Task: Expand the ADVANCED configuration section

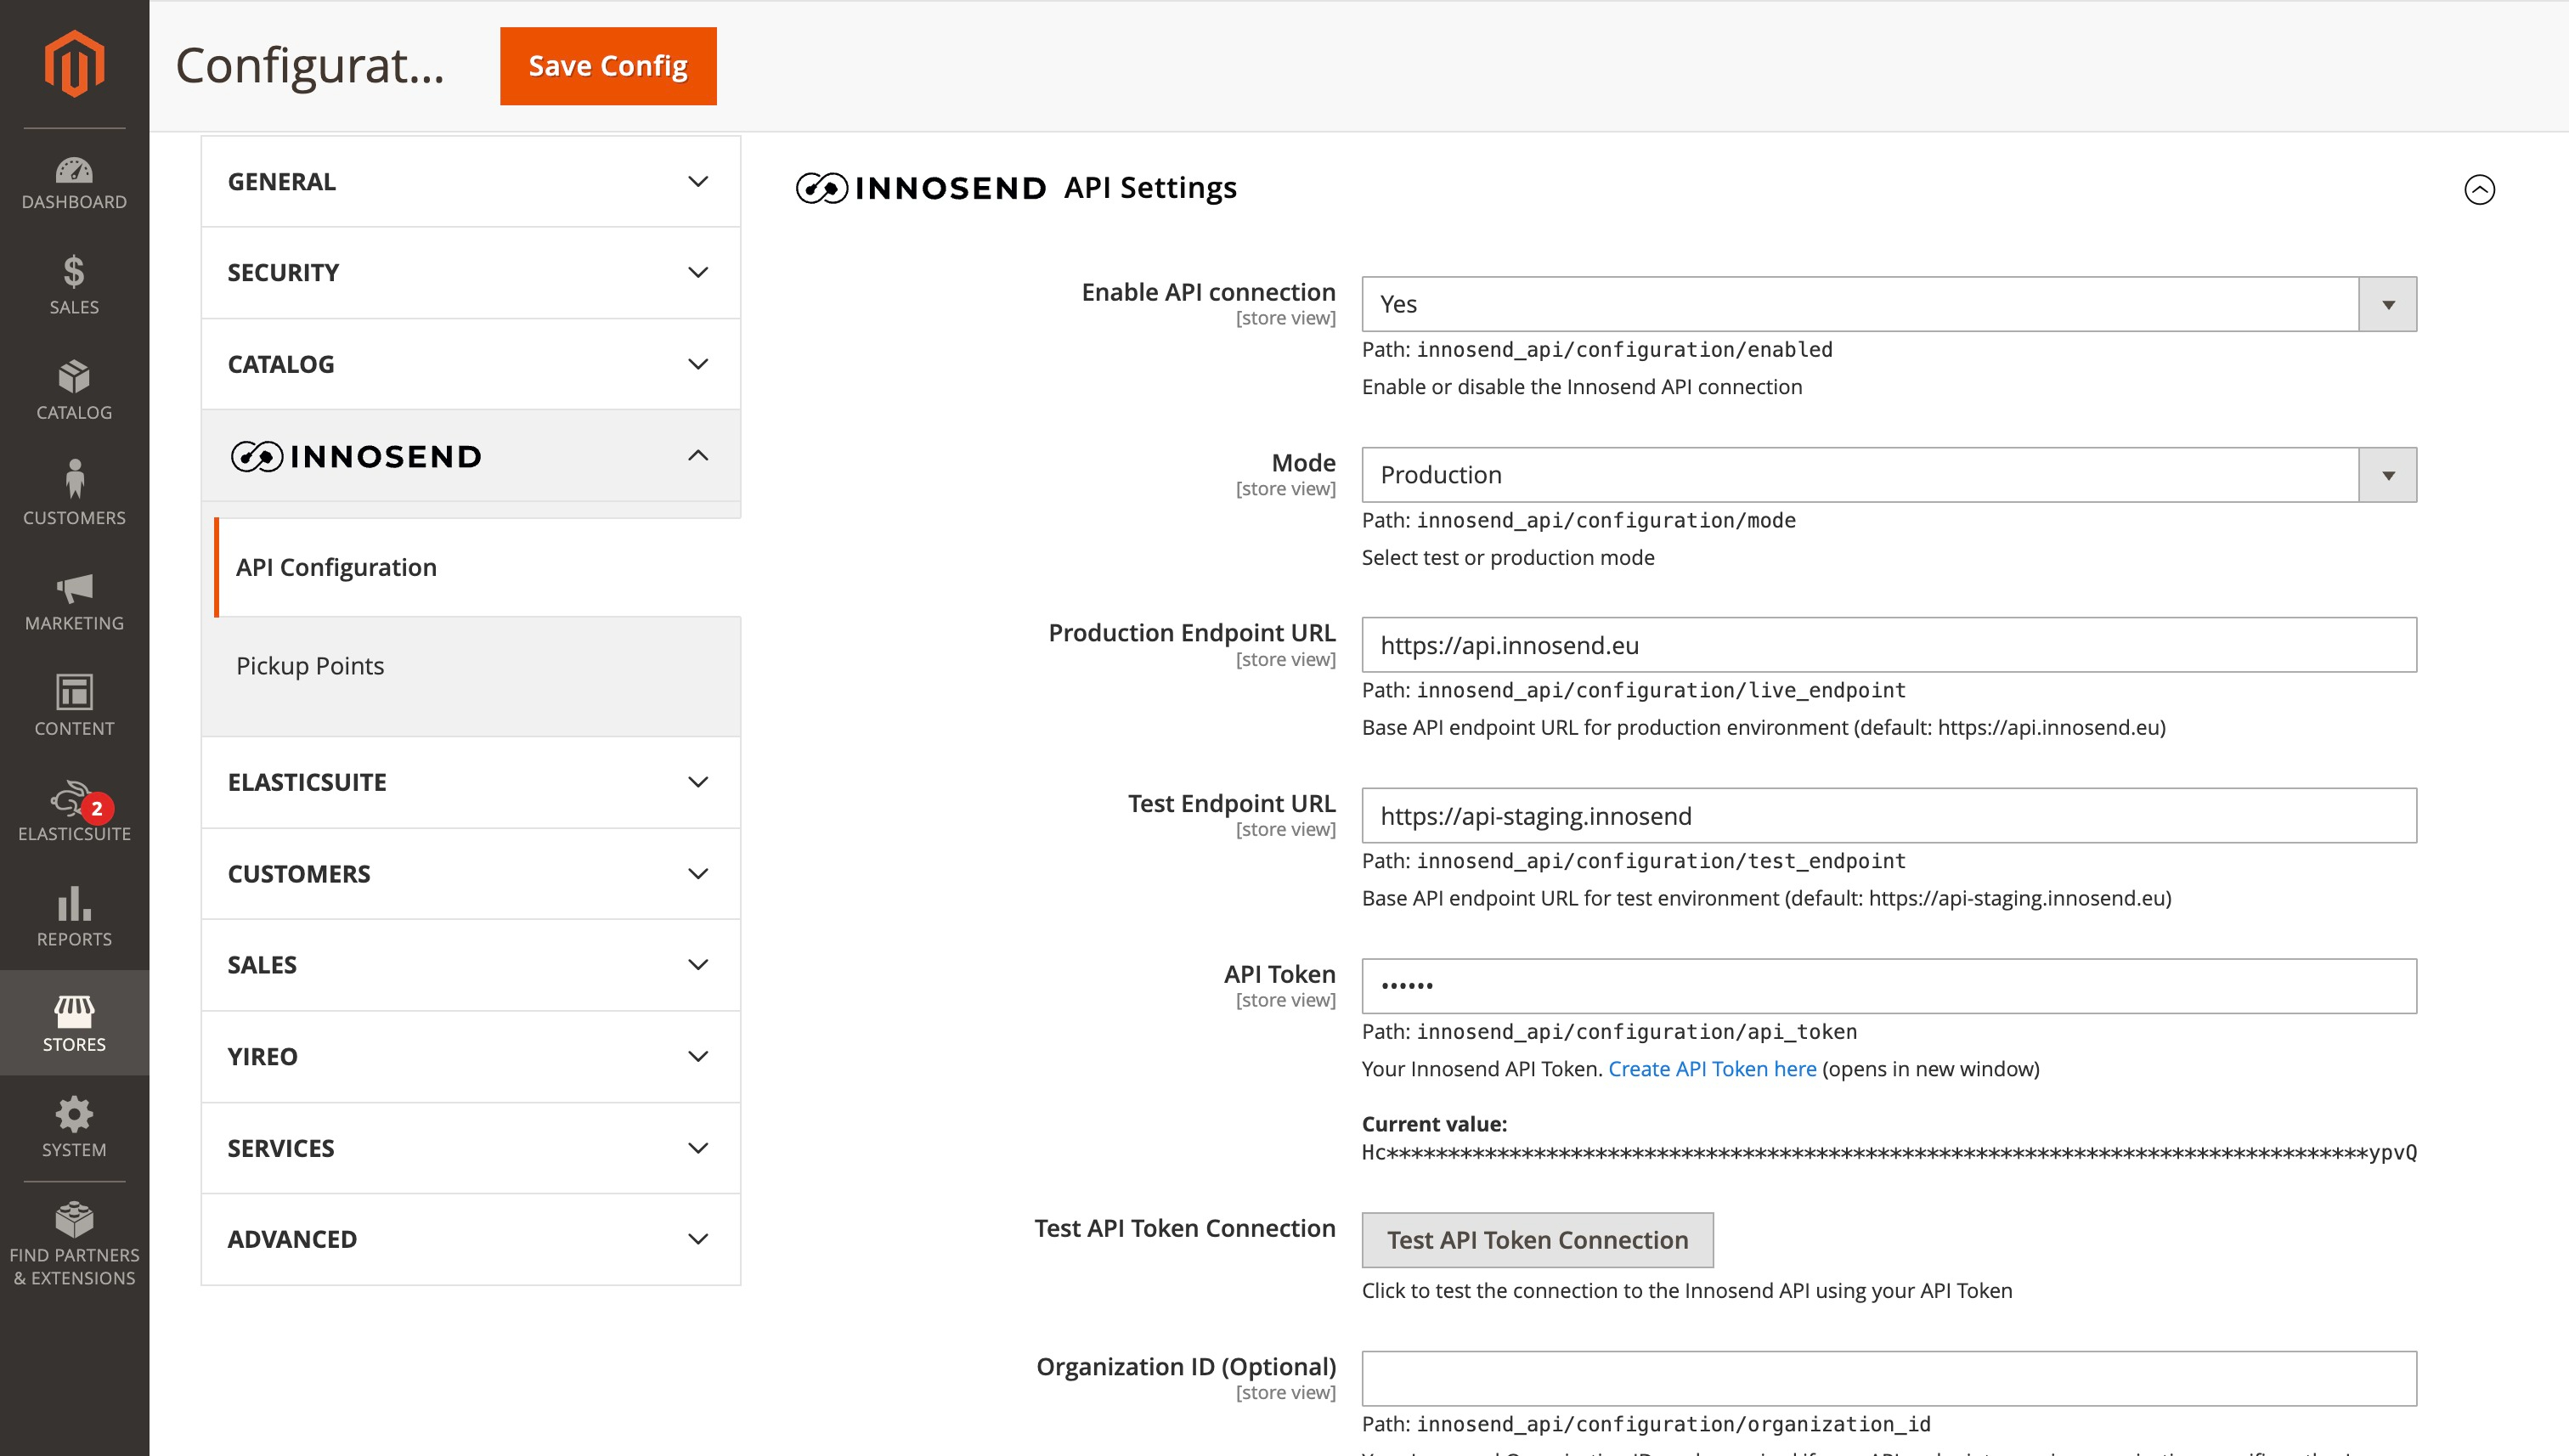Action: [470, 1238]
